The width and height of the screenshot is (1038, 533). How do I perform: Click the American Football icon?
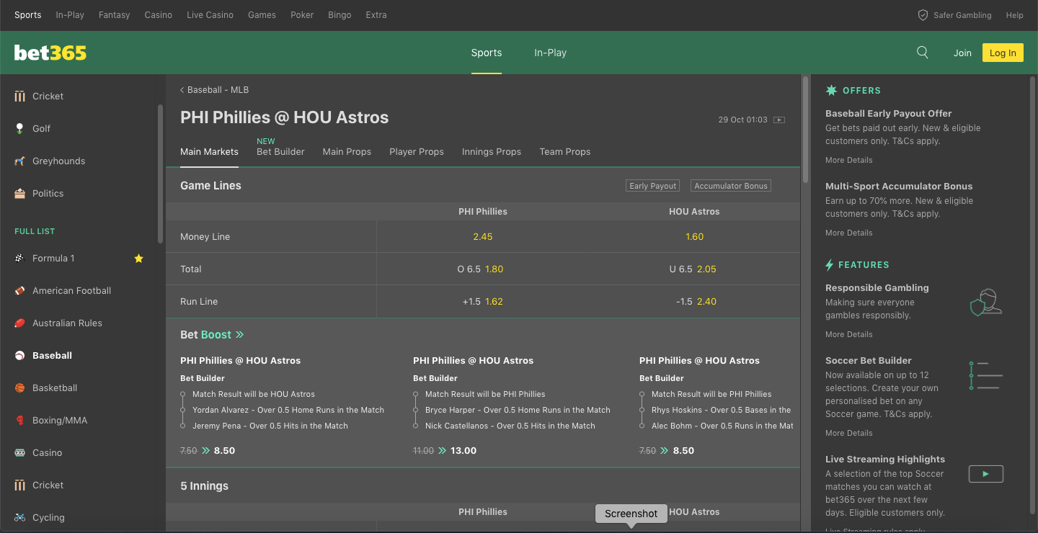click(x=19, y=290)
